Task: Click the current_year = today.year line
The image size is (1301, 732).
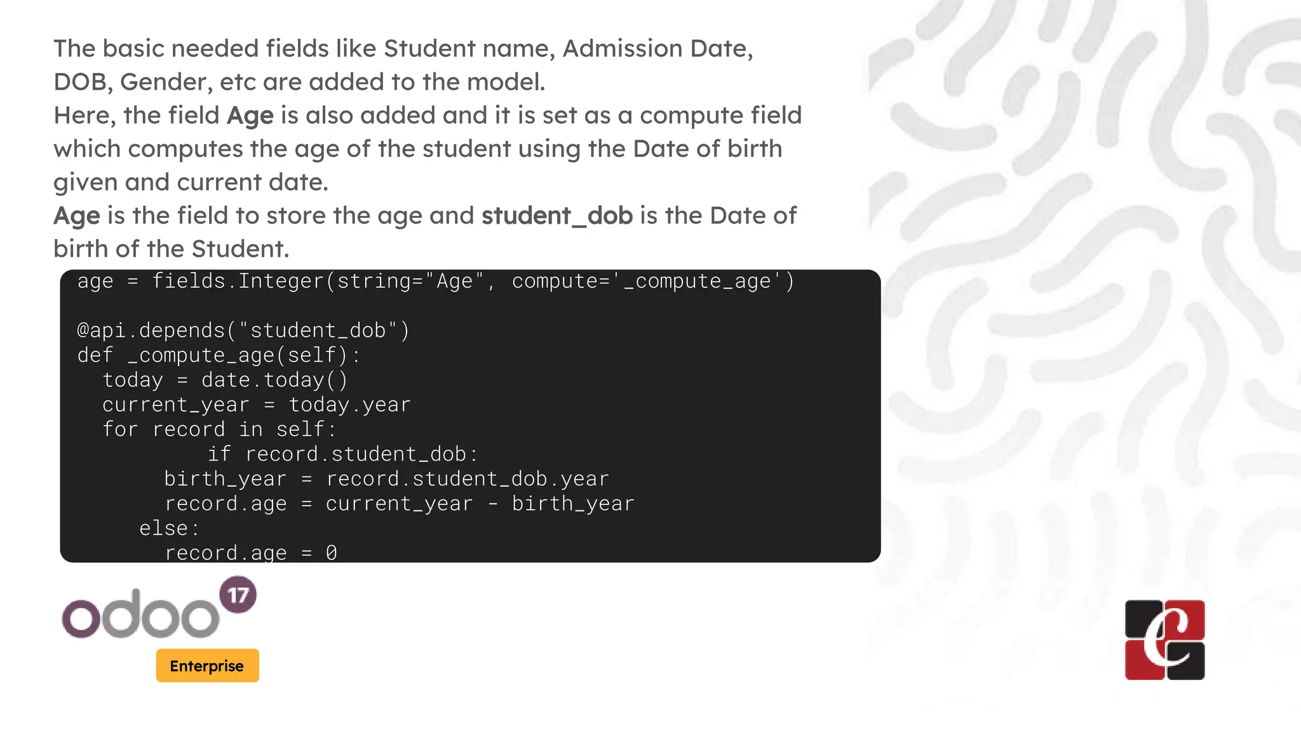Action: [256, 405]
